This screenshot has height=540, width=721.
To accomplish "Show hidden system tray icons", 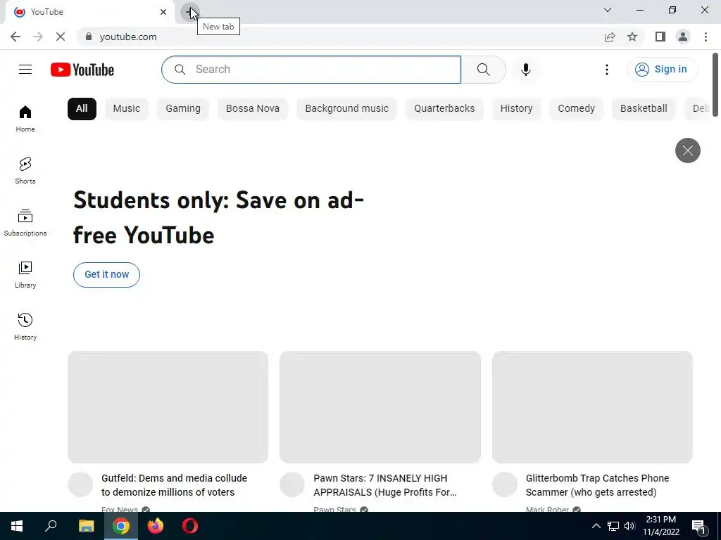I will pos(596,526).
